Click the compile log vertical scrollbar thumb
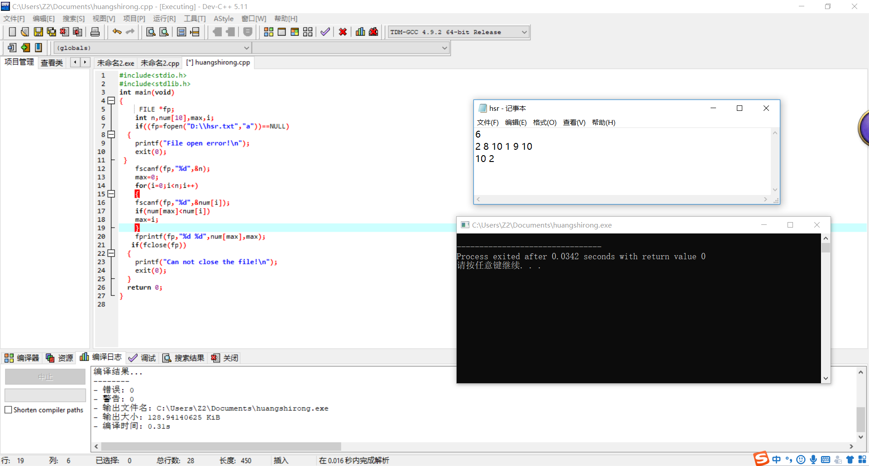Image resolution: width=869 pixels, height=466 pixels. 860,419
